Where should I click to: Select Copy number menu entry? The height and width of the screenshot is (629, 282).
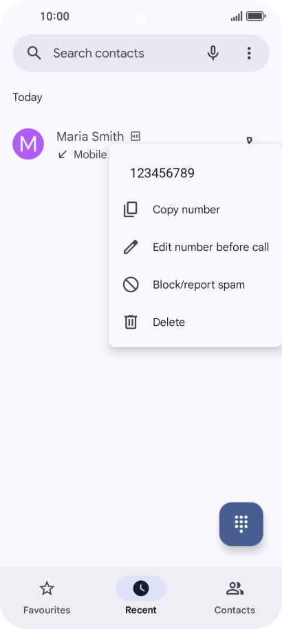(x=195, y=210)
